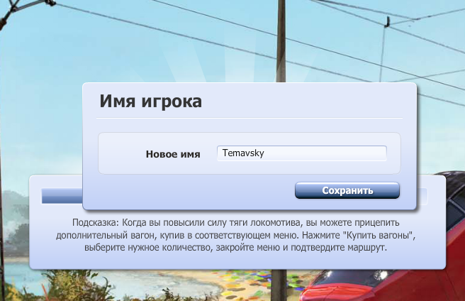Image resolution: width=465 pixels, height=301 pixels.
Task: Click the filled part of loading bar
Action: 62,196
